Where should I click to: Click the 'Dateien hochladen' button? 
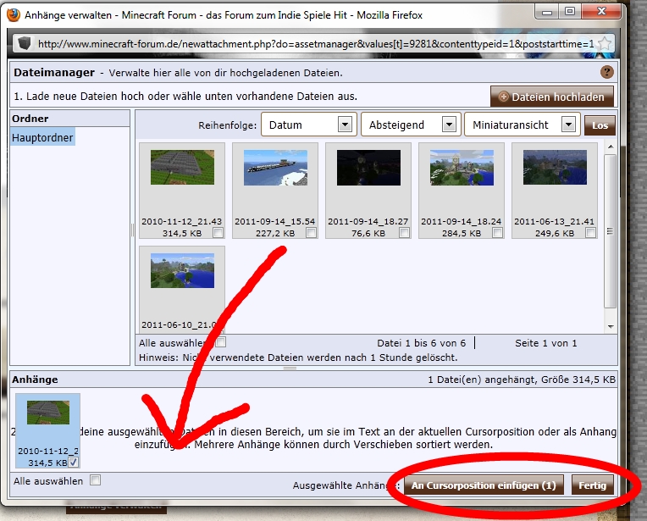(x=552, y=97)
